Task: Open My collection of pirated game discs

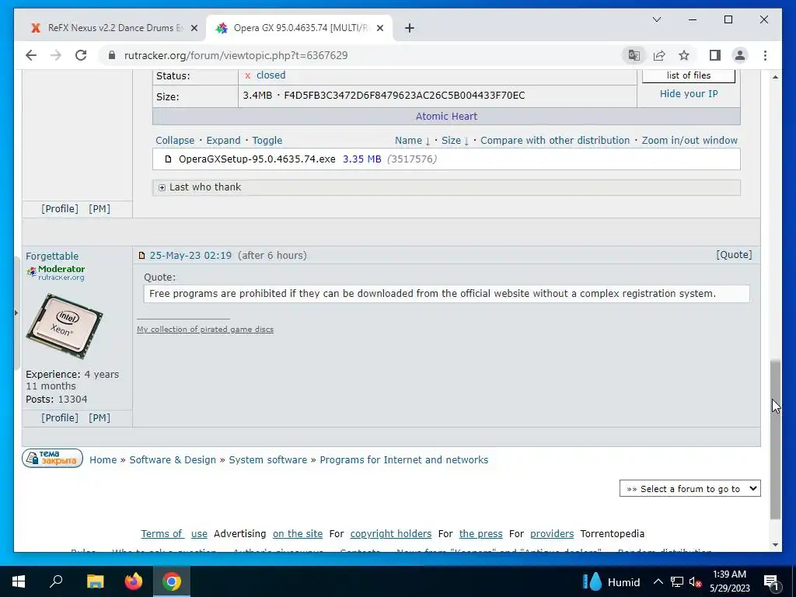Action: click(x=205, y=329)
